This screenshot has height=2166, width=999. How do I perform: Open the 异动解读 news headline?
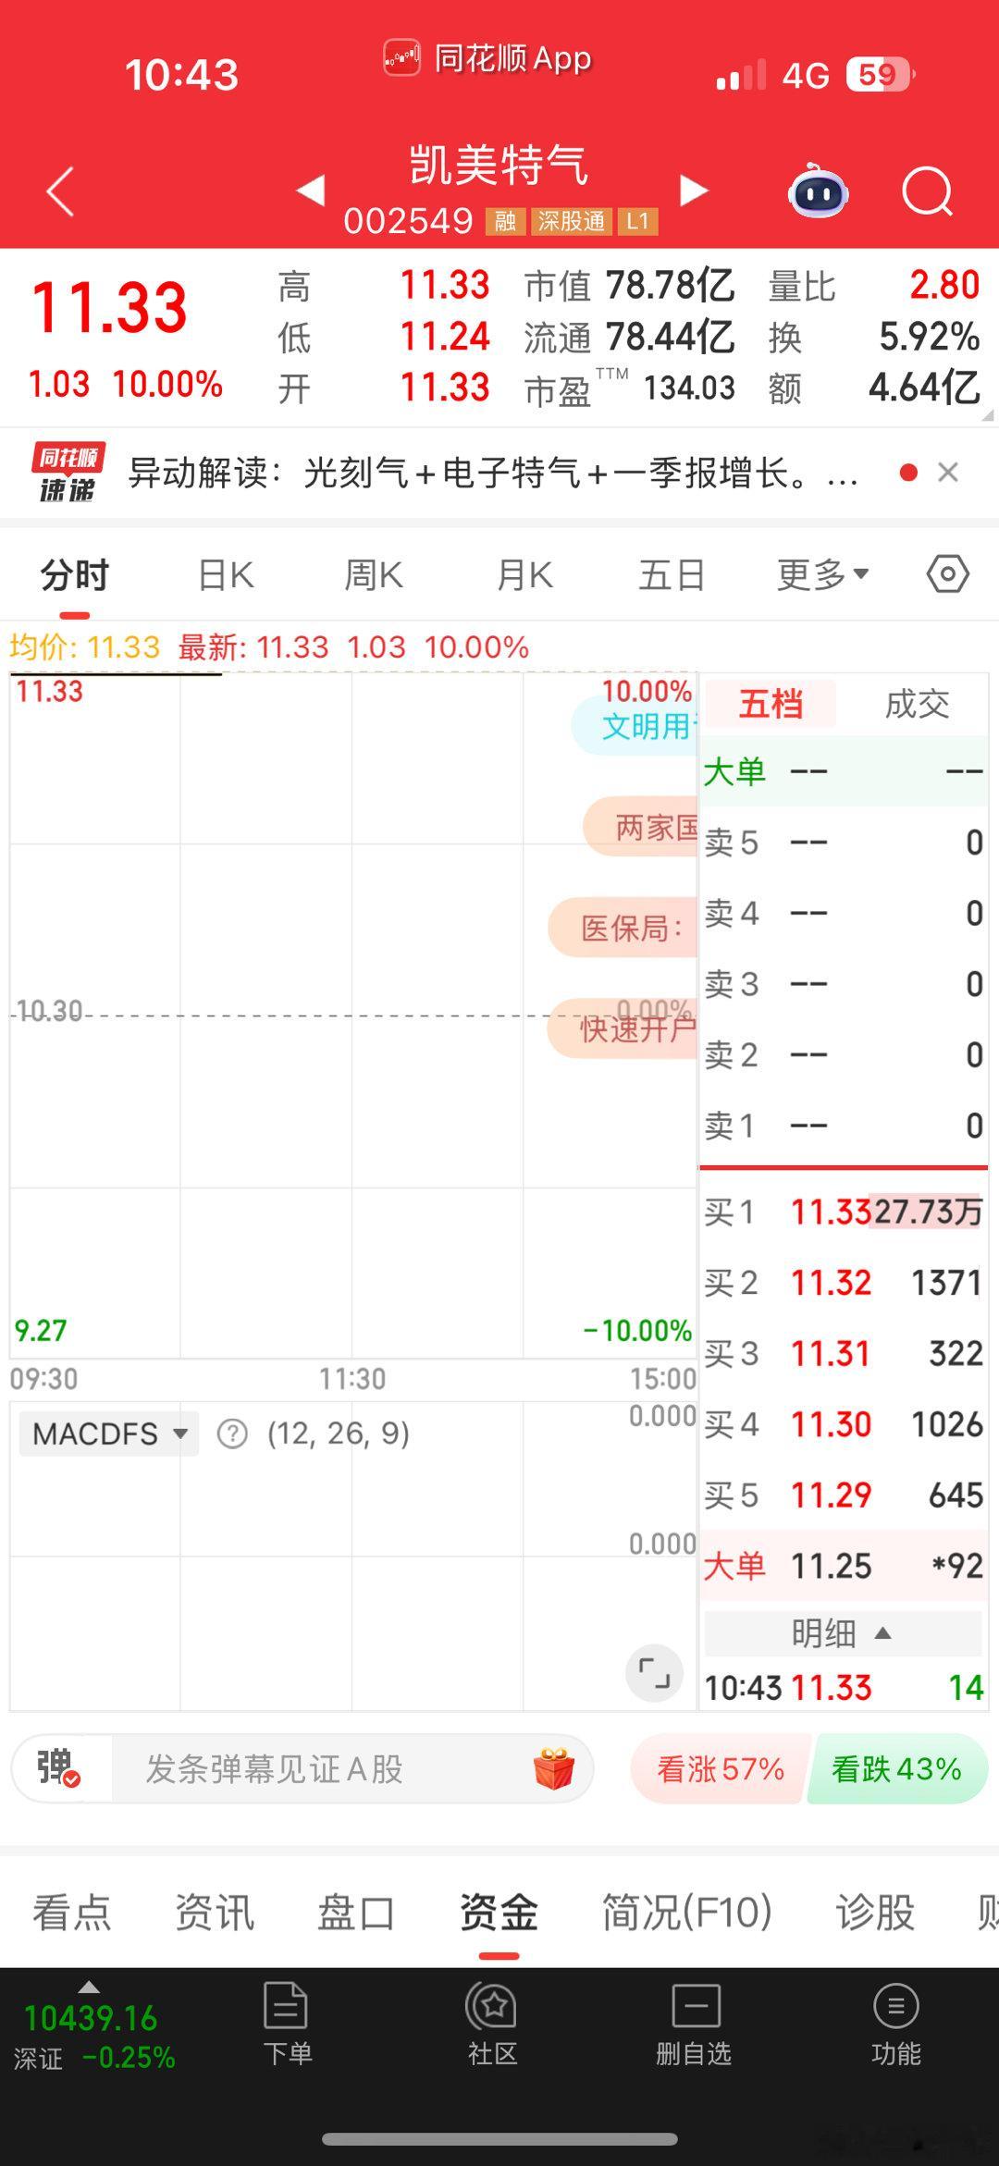[x=492, y=474]
